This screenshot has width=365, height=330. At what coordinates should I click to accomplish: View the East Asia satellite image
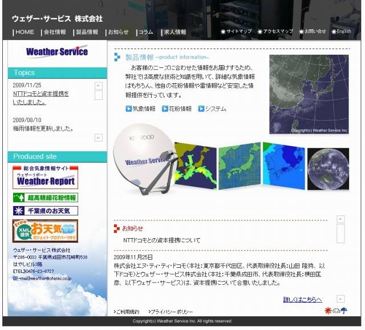click(309, 94)
